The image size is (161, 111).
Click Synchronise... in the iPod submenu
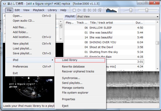pyautogui.click(x=71, y=78)
